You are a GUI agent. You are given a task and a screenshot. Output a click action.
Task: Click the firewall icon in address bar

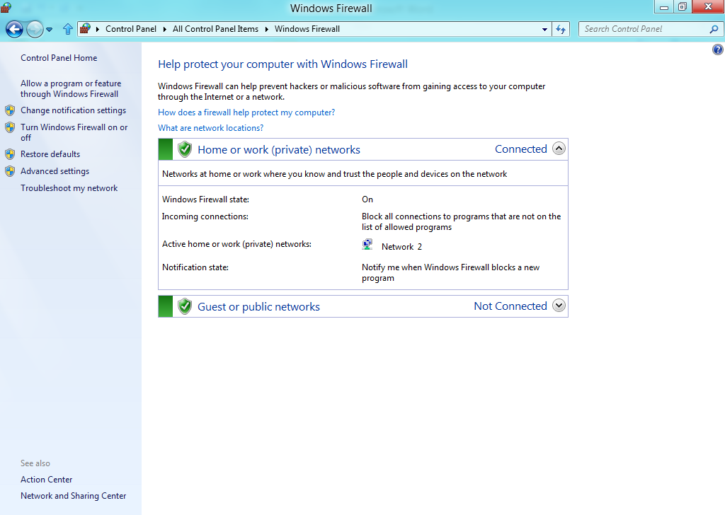click(x=85, y=28)
